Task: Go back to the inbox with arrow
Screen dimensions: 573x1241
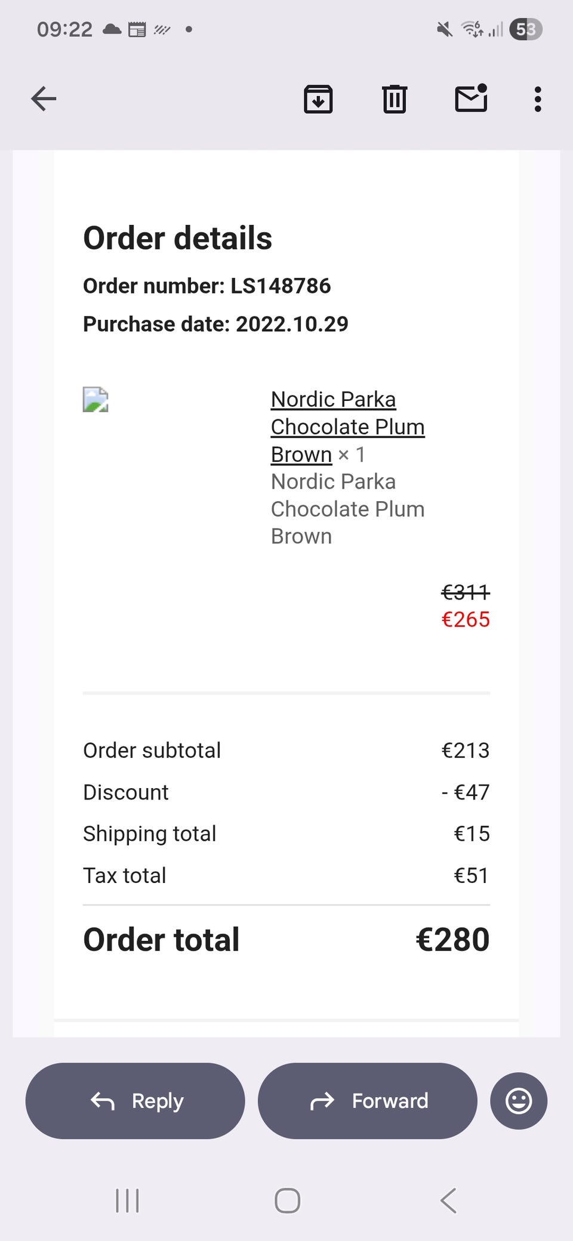Action: coord(44,98)
